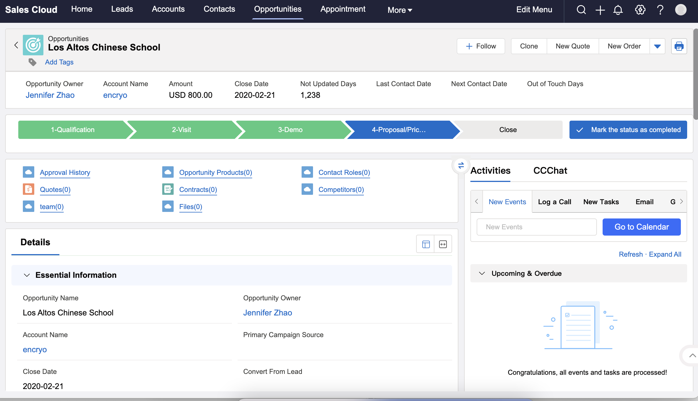Viewport: 698px width, 401px height.
Task: Click the Go to Calendar button
Action: 641,227
